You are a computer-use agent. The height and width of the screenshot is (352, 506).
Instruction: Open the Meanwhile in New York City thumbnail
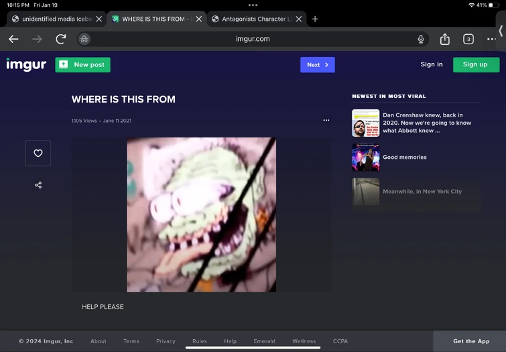pyautogui.click(x=366, y=192)
